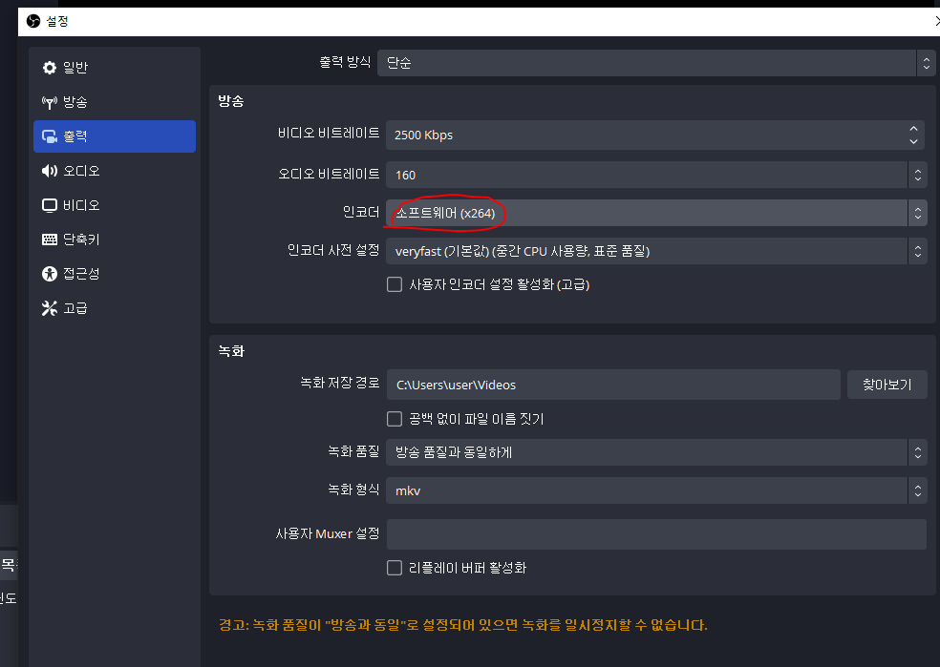Image resolution: width=940 pixels, height=667 pixels.
Task: Open the 접근성 settings tab
Action: (115, 274)
